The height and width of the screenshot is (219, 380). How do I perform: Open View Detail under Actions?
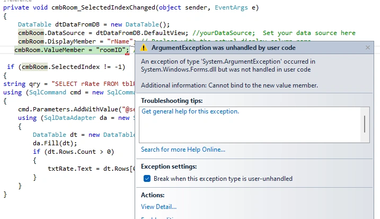pos(159,207)
